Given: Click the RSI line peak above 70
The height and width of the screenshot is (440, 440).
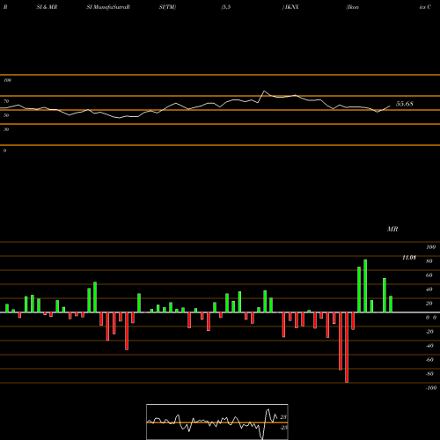Looking at the screenshot, I should point(264,92).
